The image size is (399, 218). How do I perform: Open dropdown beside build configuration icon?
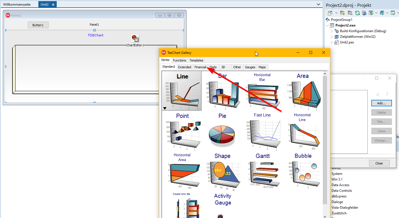[x=376, y=13]
